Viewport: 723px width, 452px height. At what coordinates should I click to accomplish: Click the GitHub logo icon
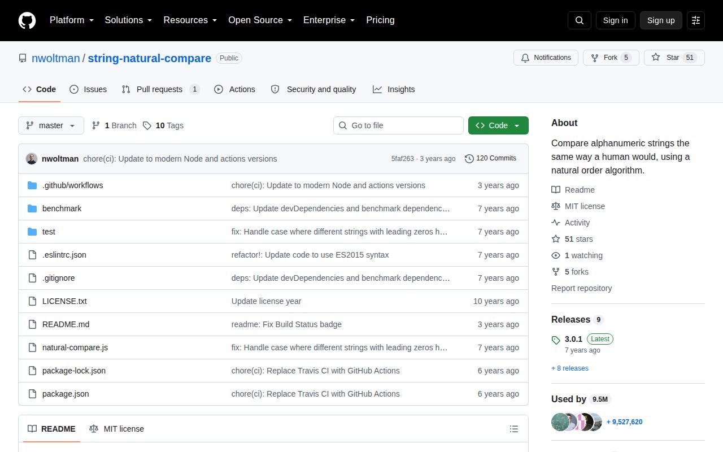pyautogui.click(x=27, y=20)
